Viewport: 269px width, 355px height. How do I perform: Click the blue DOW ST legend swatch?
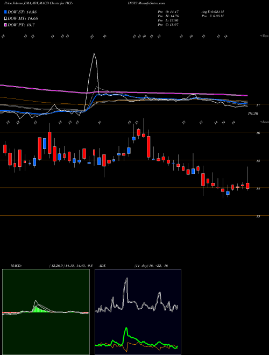click(x=5, y=12)
